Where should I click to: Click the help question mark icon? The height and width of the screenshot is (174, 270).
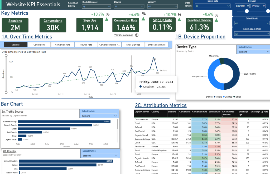tap(137, 35)
